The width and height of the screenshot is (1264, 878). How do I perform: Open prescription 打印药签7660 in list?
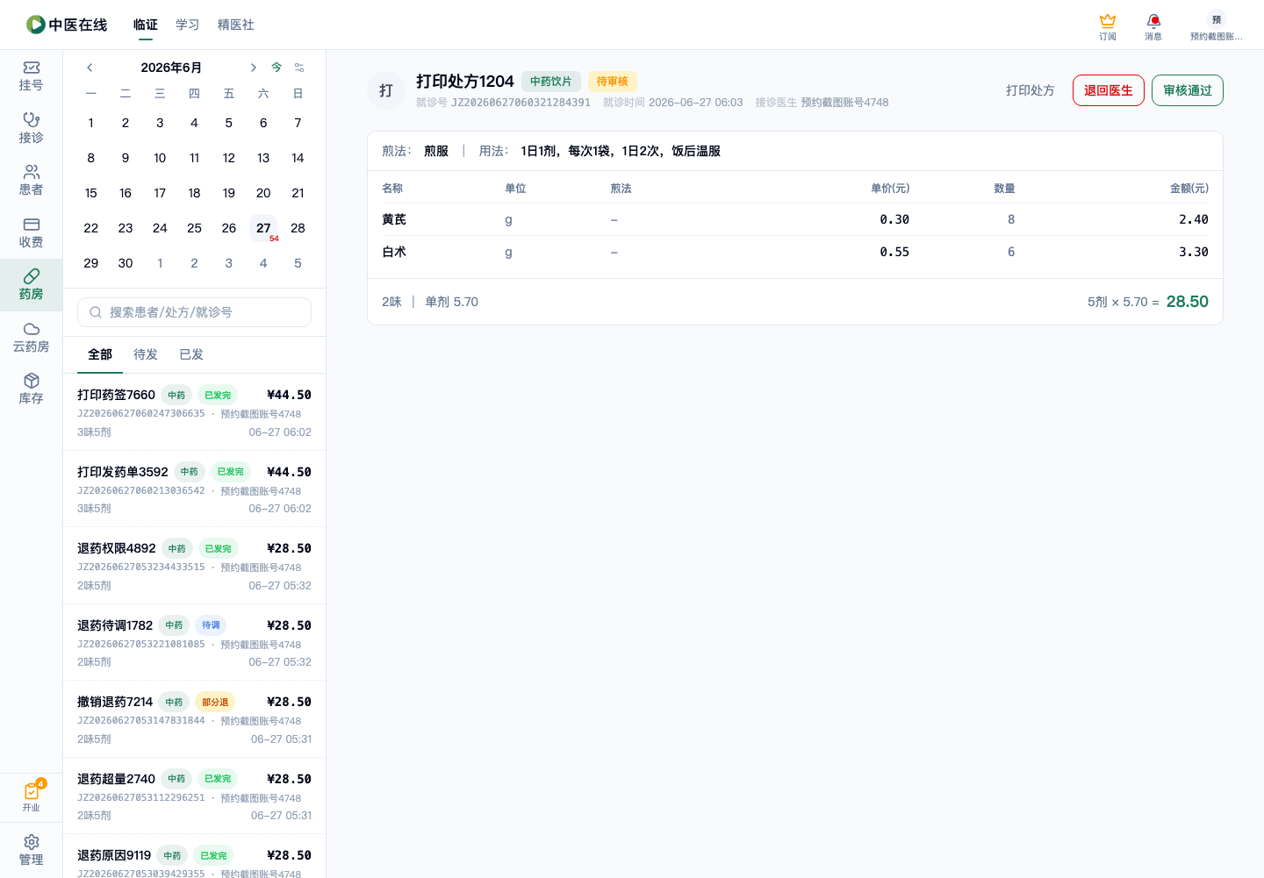pos(195,412)
